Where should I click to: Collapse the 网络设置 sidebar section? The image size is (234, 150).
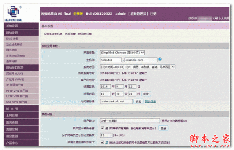21,32
